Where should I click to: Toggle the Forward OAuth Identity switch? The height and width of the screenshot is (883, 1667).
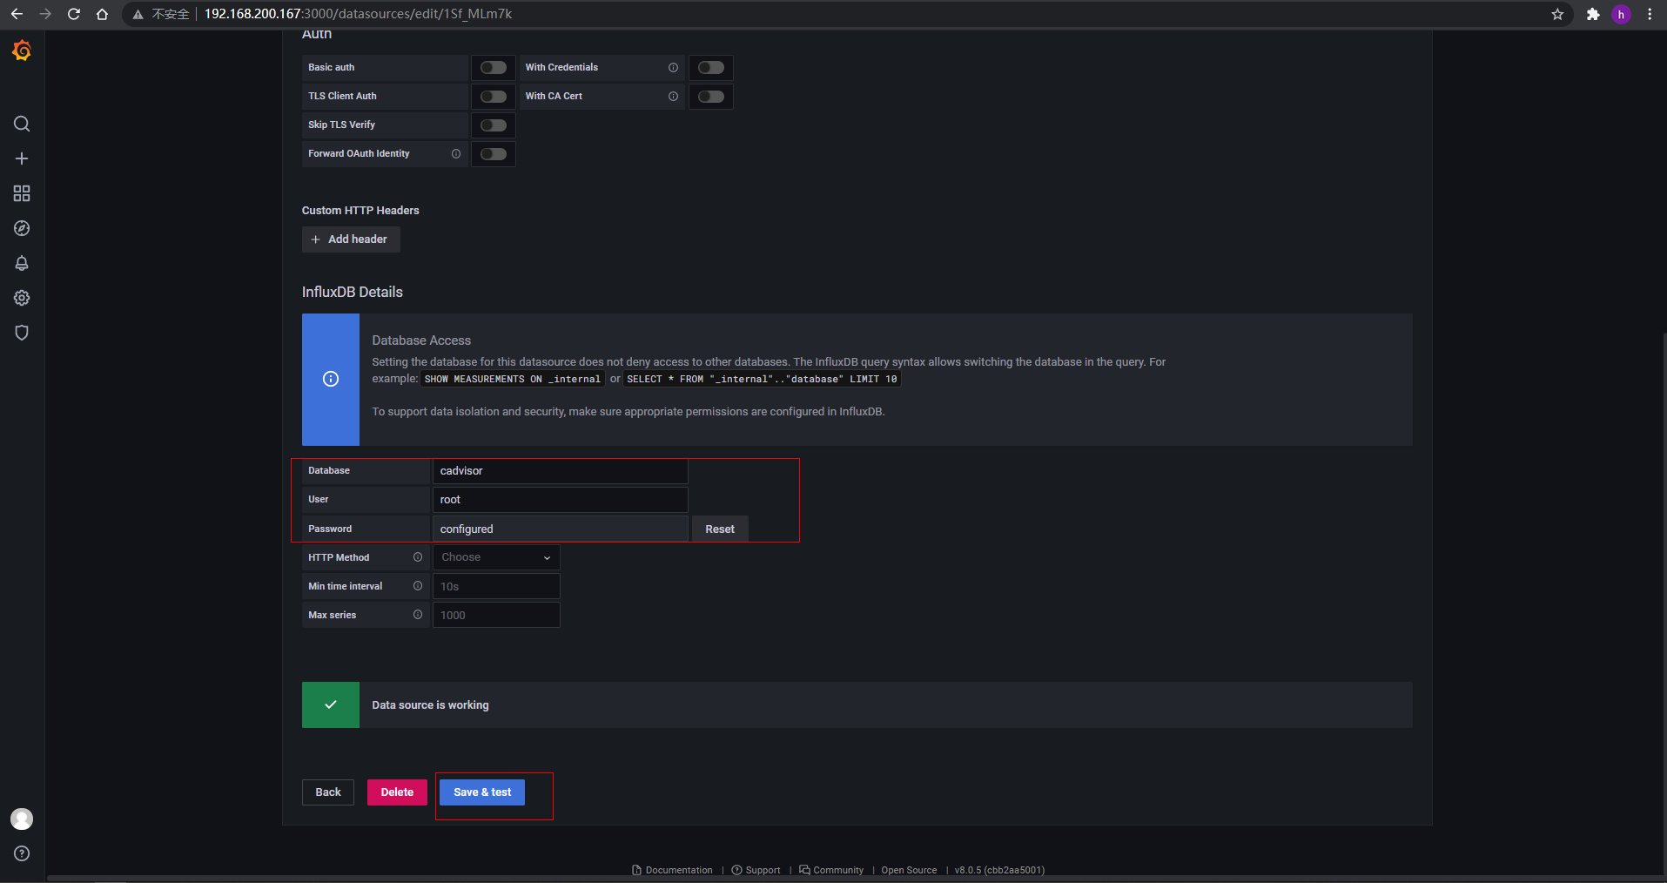tap(494, 153)
